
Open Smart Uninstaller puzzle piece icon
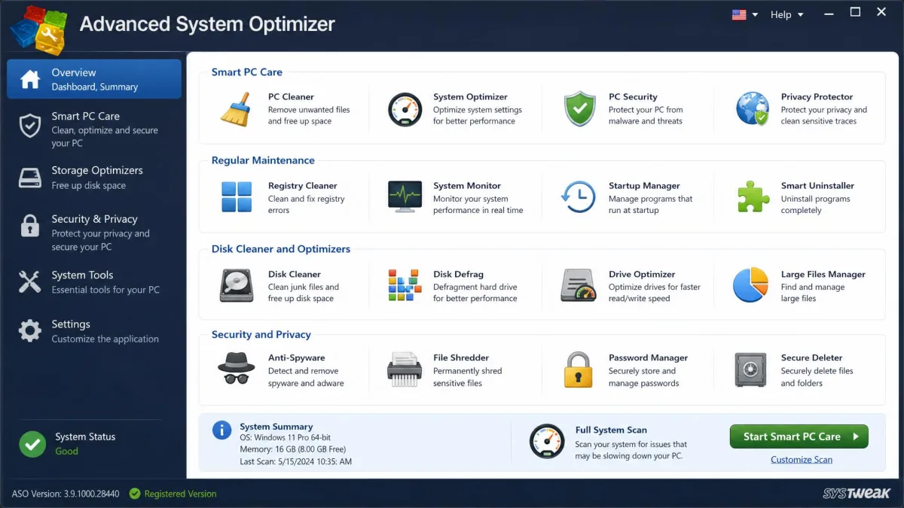coord(753,197)
